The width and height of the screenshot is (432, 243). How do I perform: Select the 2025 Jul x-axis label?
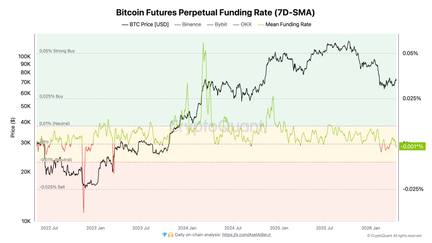[x=325, y=228]
